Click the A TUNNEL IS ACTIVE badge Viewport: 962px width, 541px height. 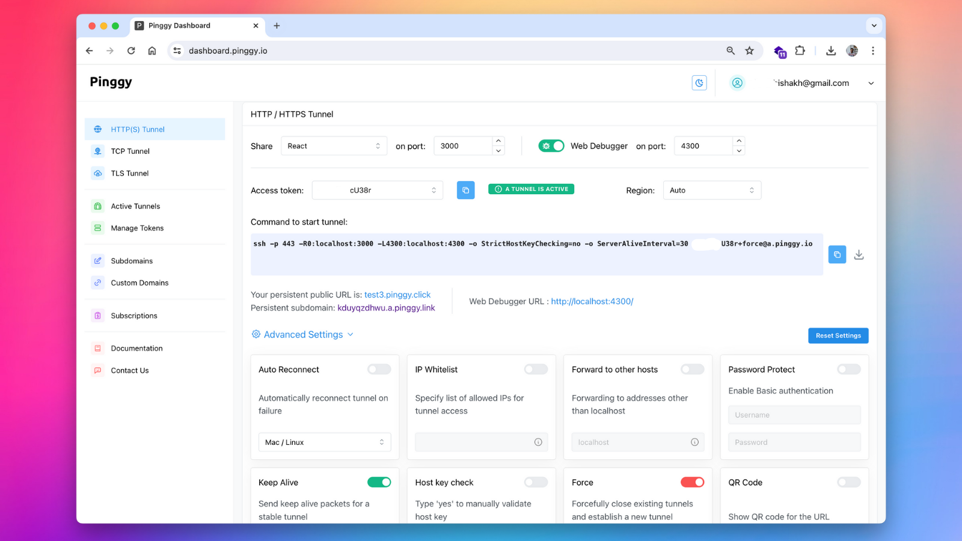click(532, 189)
